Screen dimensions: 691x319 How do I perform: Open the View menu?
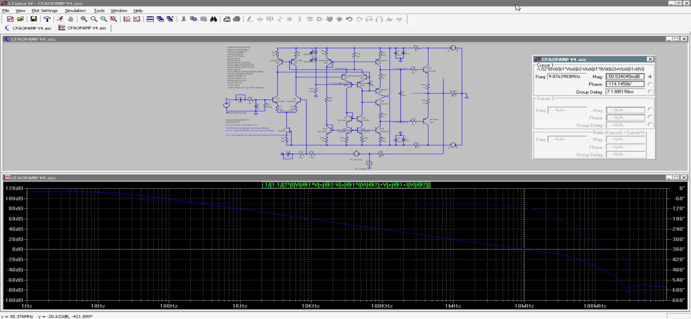(20, 10)
